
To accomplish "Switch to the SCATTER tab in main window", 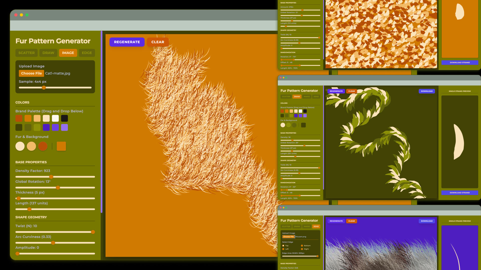I will click(x=27, y=53).
